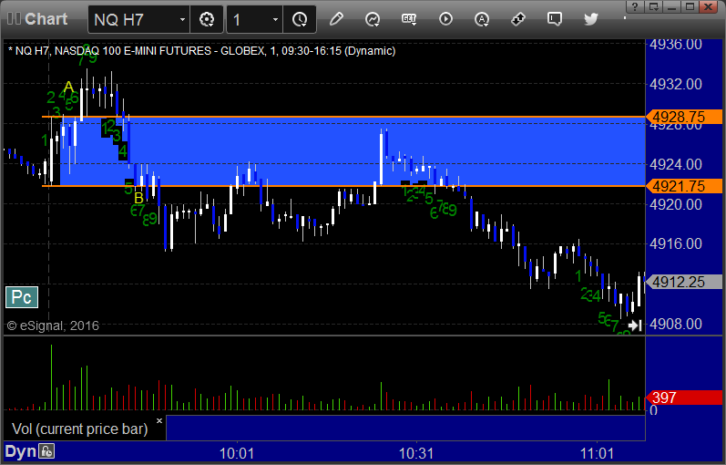Viewport: 726px width, 465px height.
Task: Click the 4928.75 orange price marker
Action: (684, 117)
